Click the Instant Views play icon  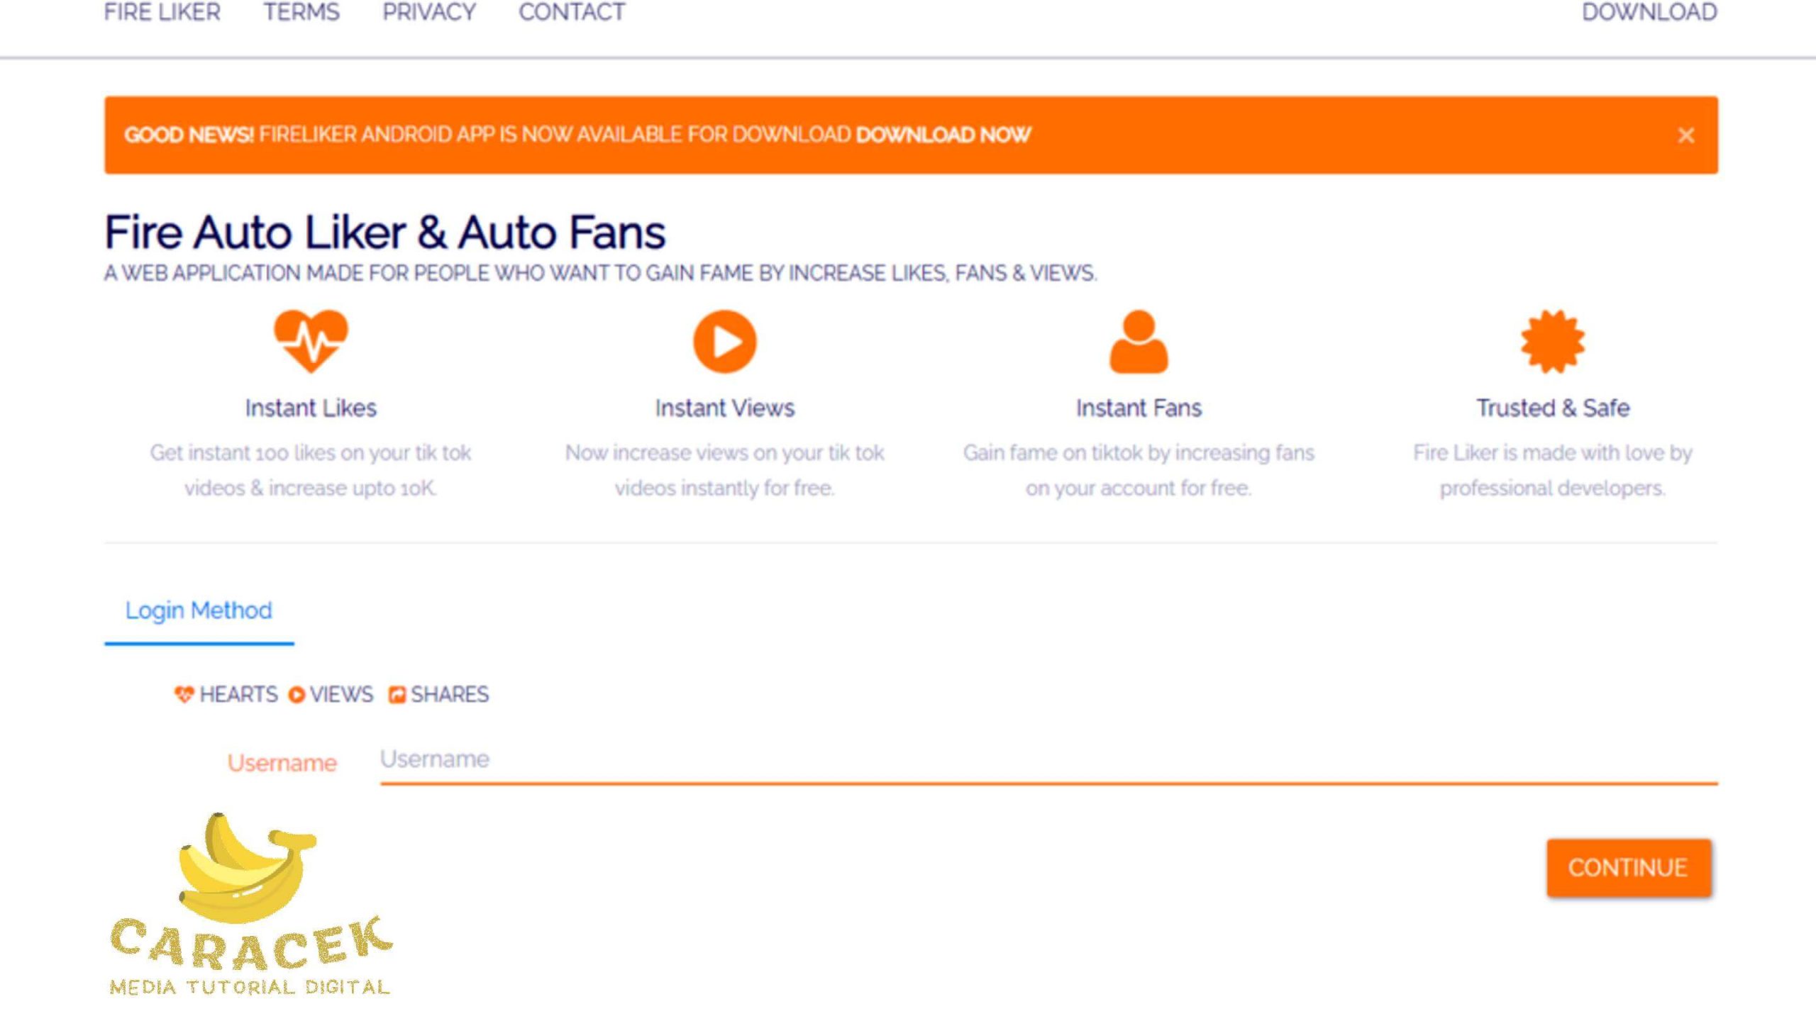(724, 341)
